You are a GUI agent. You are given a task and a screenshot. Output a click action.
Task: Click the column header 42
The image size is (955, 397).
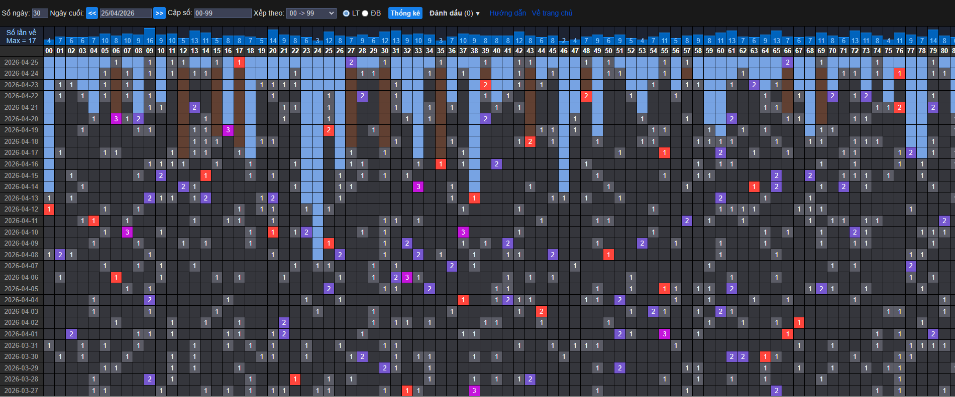pos(519,51)
